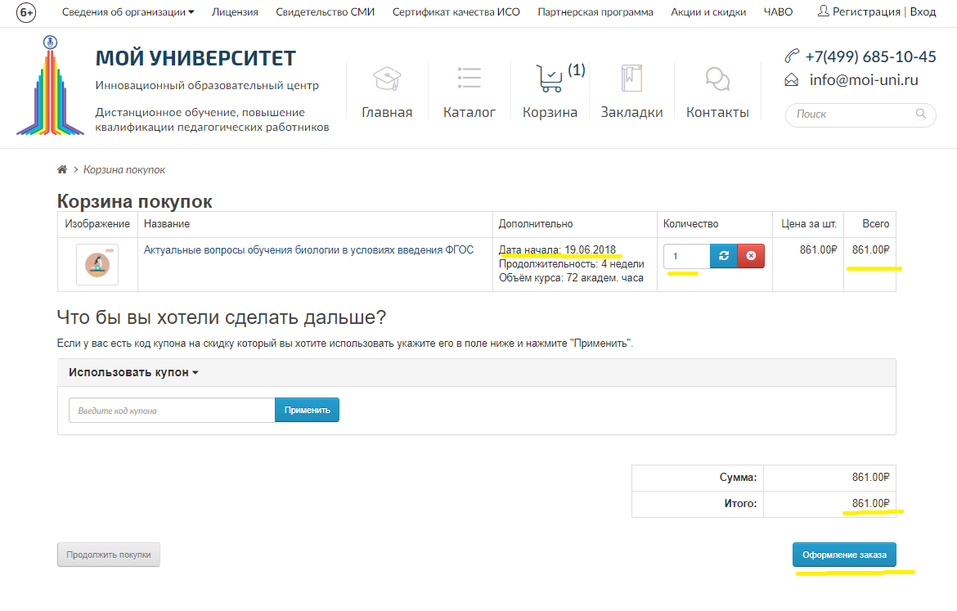957x611 pixels.
Task: Click the search magnifier icon
Action: click(x=921, y=115)
